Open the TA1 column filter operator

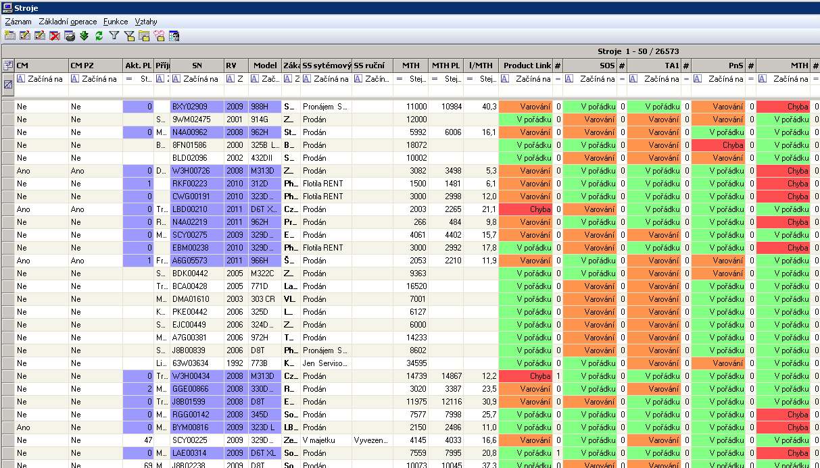point(633,79)
